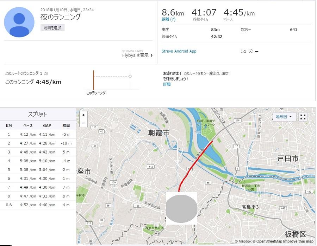Select split row for kilometer 1

[38, 134]
